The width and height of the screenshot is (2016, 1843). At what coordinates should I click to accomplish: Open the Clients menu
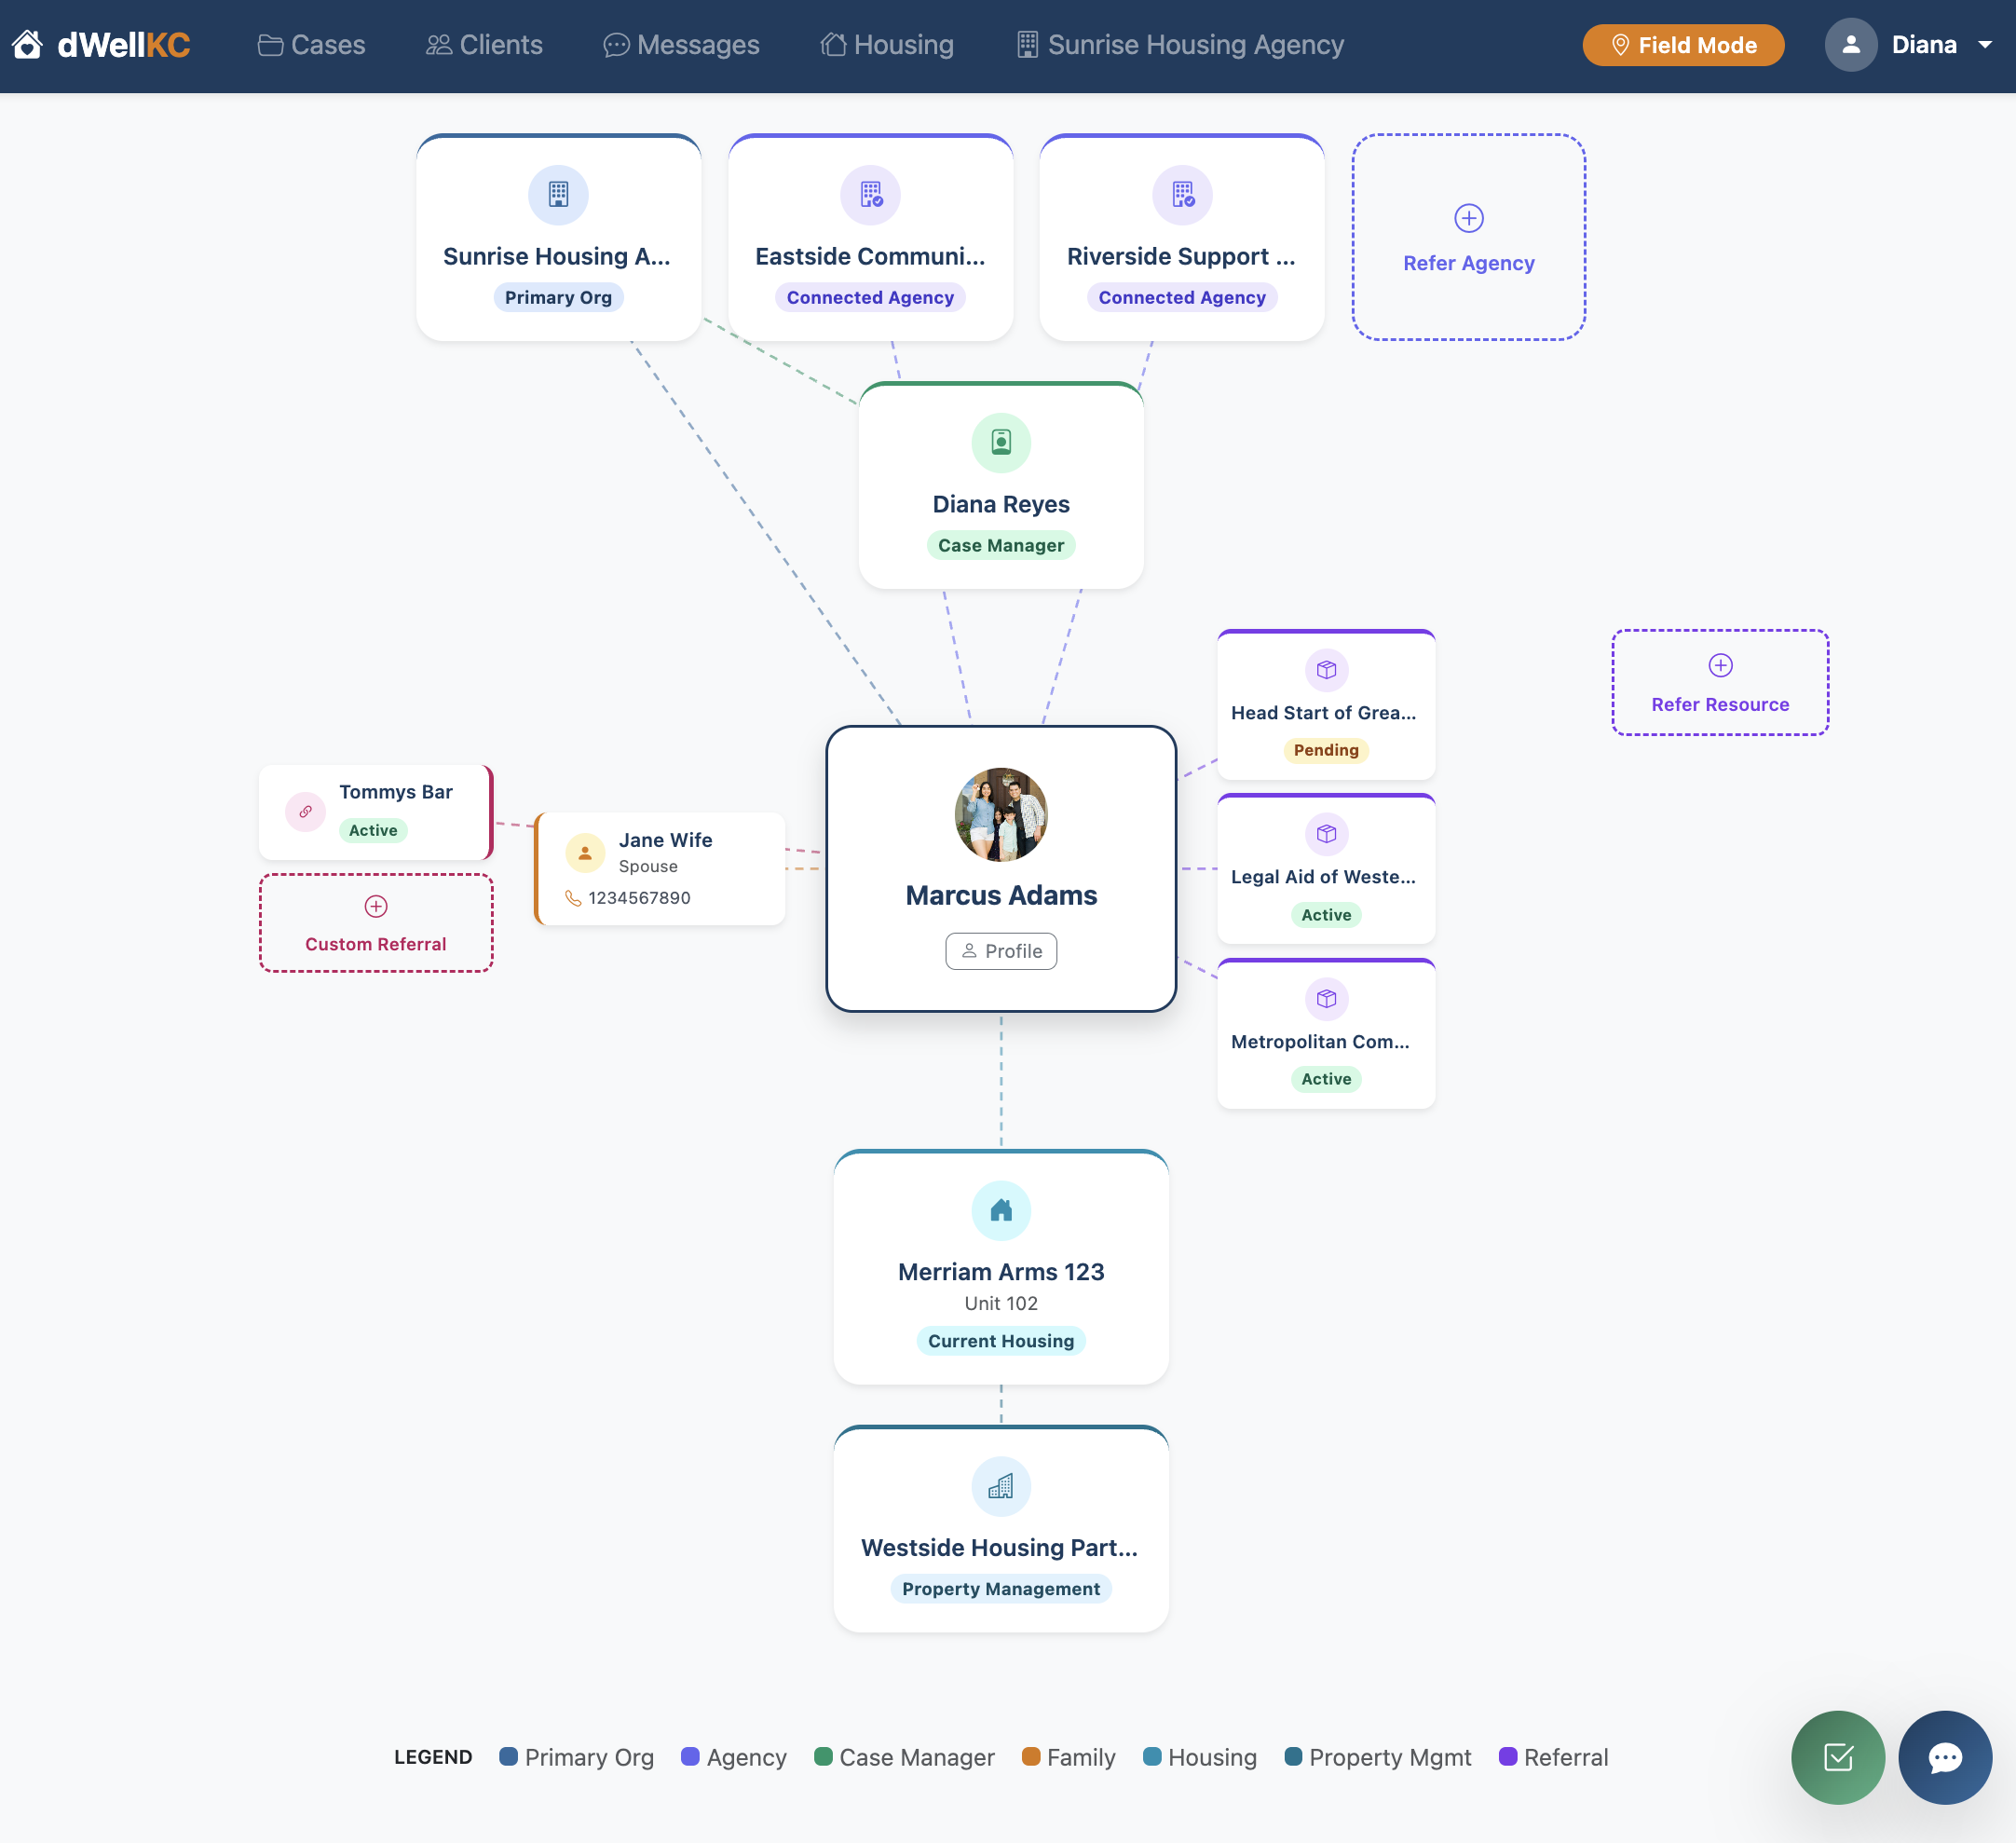click(484, 45)
